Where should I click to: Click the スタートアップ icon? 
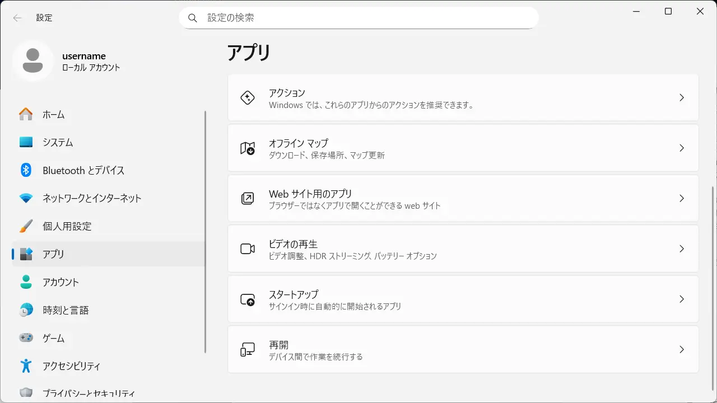pyautogui.click(x=248, y=299)
